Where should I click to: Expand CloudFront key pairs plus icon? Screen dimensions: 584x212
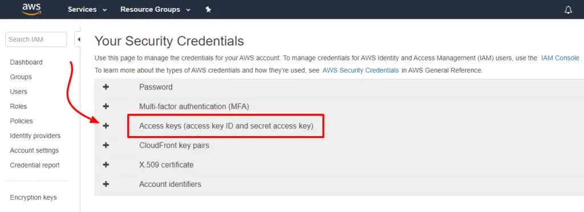[x=106, y=145]
